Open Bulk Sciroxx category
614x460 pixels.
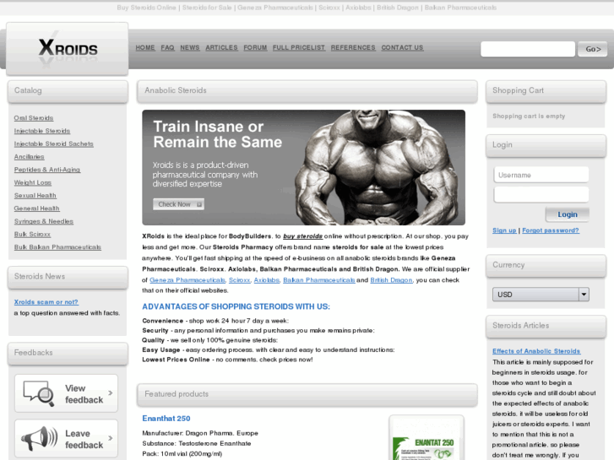(x=32, y=234)
